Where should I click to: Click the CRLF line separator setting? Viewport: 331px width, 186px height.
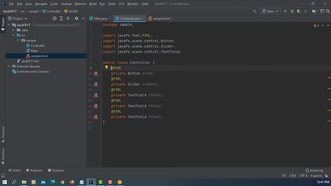tap(293, 176)
